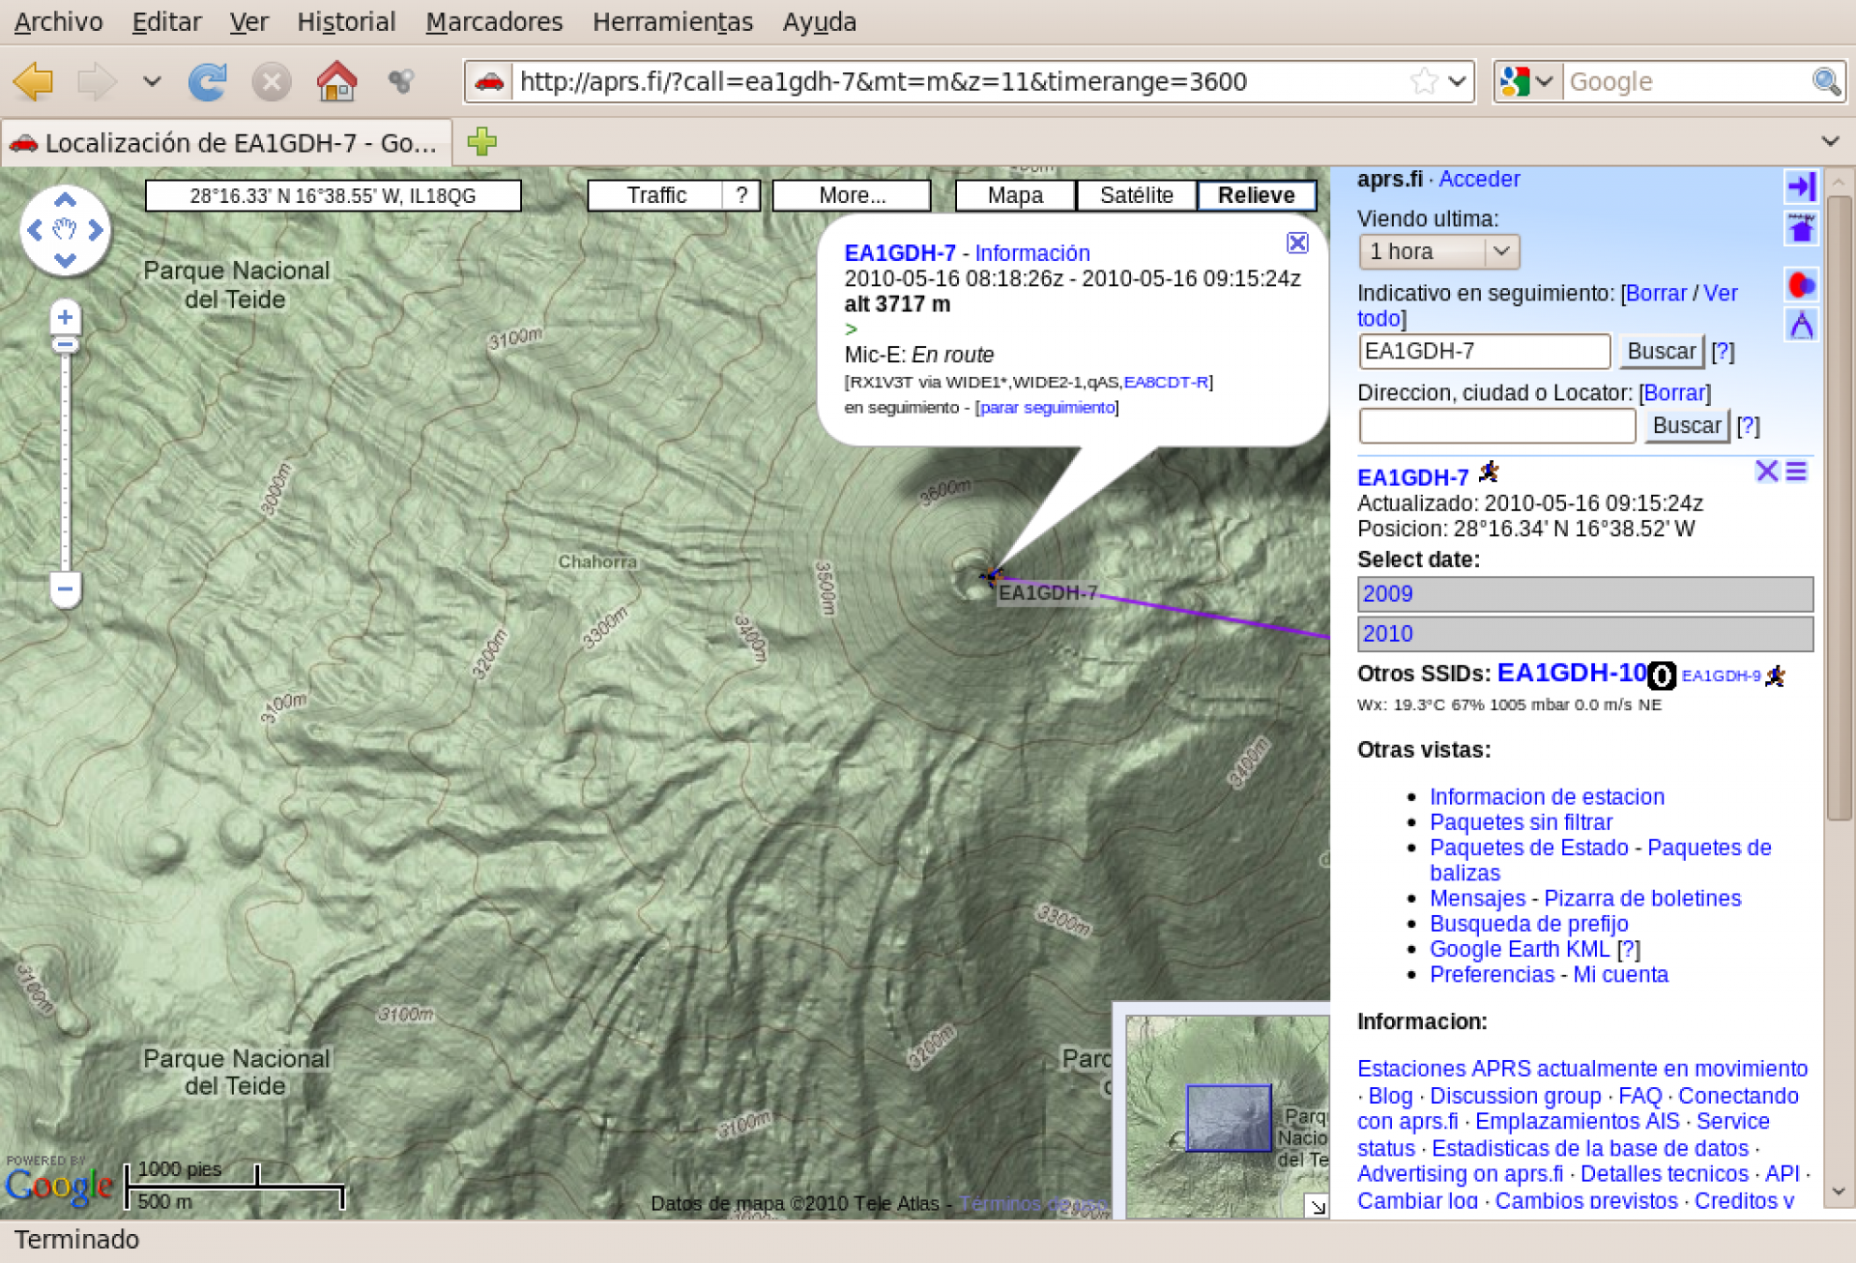
Task: Open the Información link in the balloon
Action: pos(1031,253)
